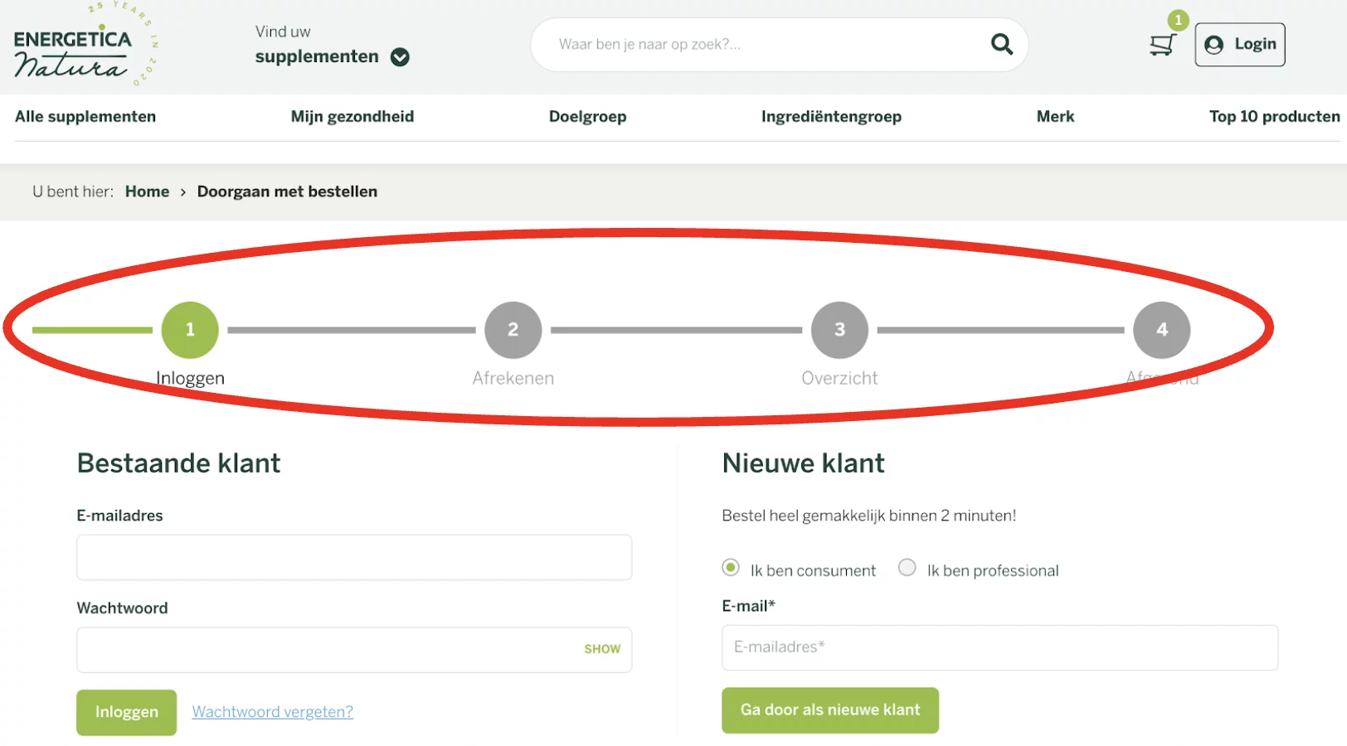Click Ga door als nieuwe klant button
This screenshot has height=746, width=1347.
coord(830,710)
